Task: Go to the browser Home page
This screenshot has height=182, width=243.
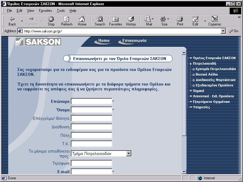Action: tap(82, 21)
